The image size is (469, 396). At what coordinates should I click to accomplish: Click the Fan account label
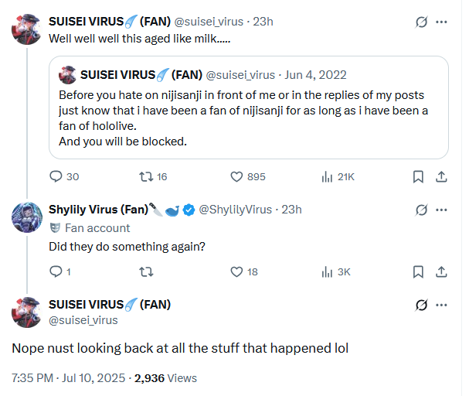click(x=97, y=228)
